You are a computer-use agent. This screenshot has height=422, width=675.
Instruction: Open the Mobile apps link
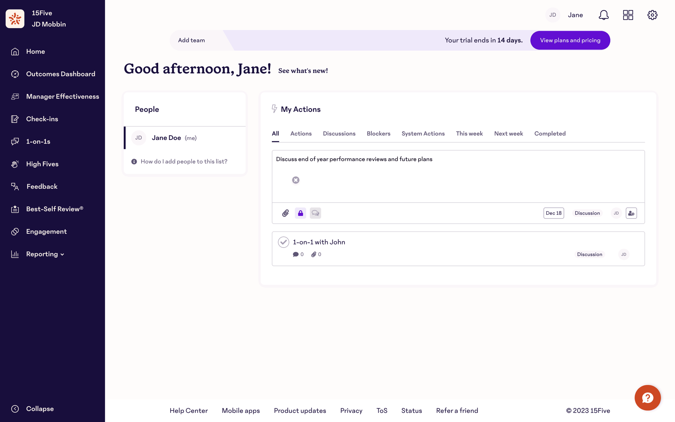click(241, 410)
